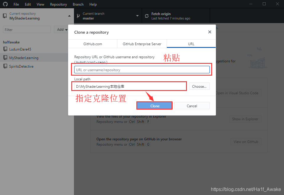The image size is (284, 195).
Task: Click the Choose... folder button
Action: tap(199, 86)
